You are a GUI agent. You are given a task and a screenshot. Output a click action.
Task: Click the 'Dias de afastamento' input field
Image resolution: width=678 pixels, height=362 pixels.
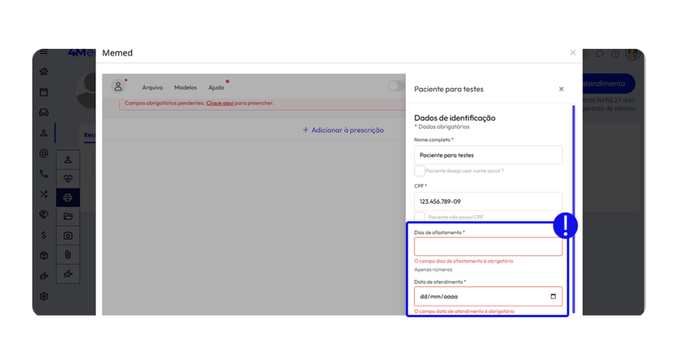[487, 247]
